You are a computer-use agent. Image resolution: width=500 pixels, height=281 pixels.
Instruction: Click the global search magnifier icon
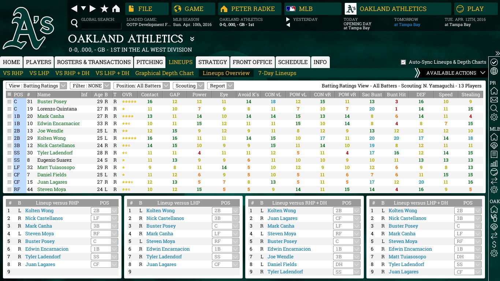click(74, 24)
